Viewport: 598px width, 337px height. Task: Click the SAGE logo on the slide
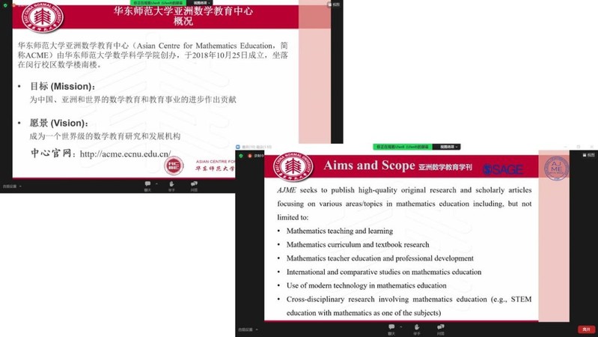pyautogui.click(x=503, y=169)
